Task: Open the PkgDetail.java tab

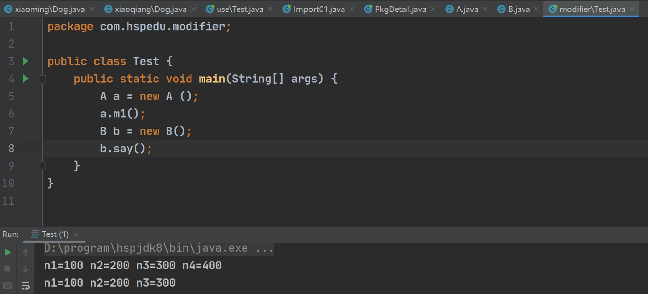Action: [400, 9]
